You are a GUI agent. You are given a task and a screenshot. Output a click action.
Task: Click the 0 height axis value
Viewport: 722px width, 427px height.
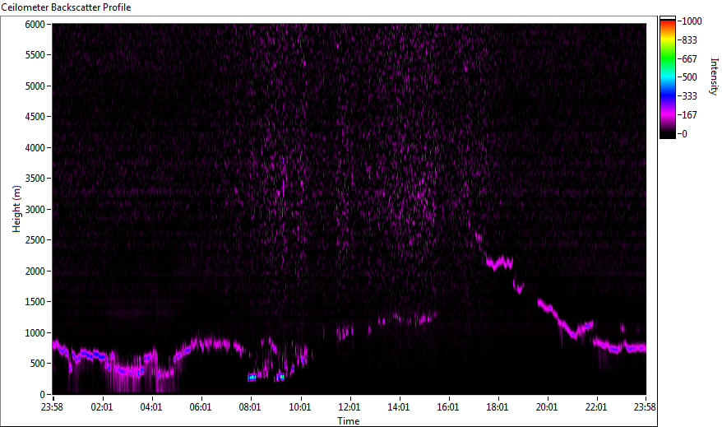43,395
